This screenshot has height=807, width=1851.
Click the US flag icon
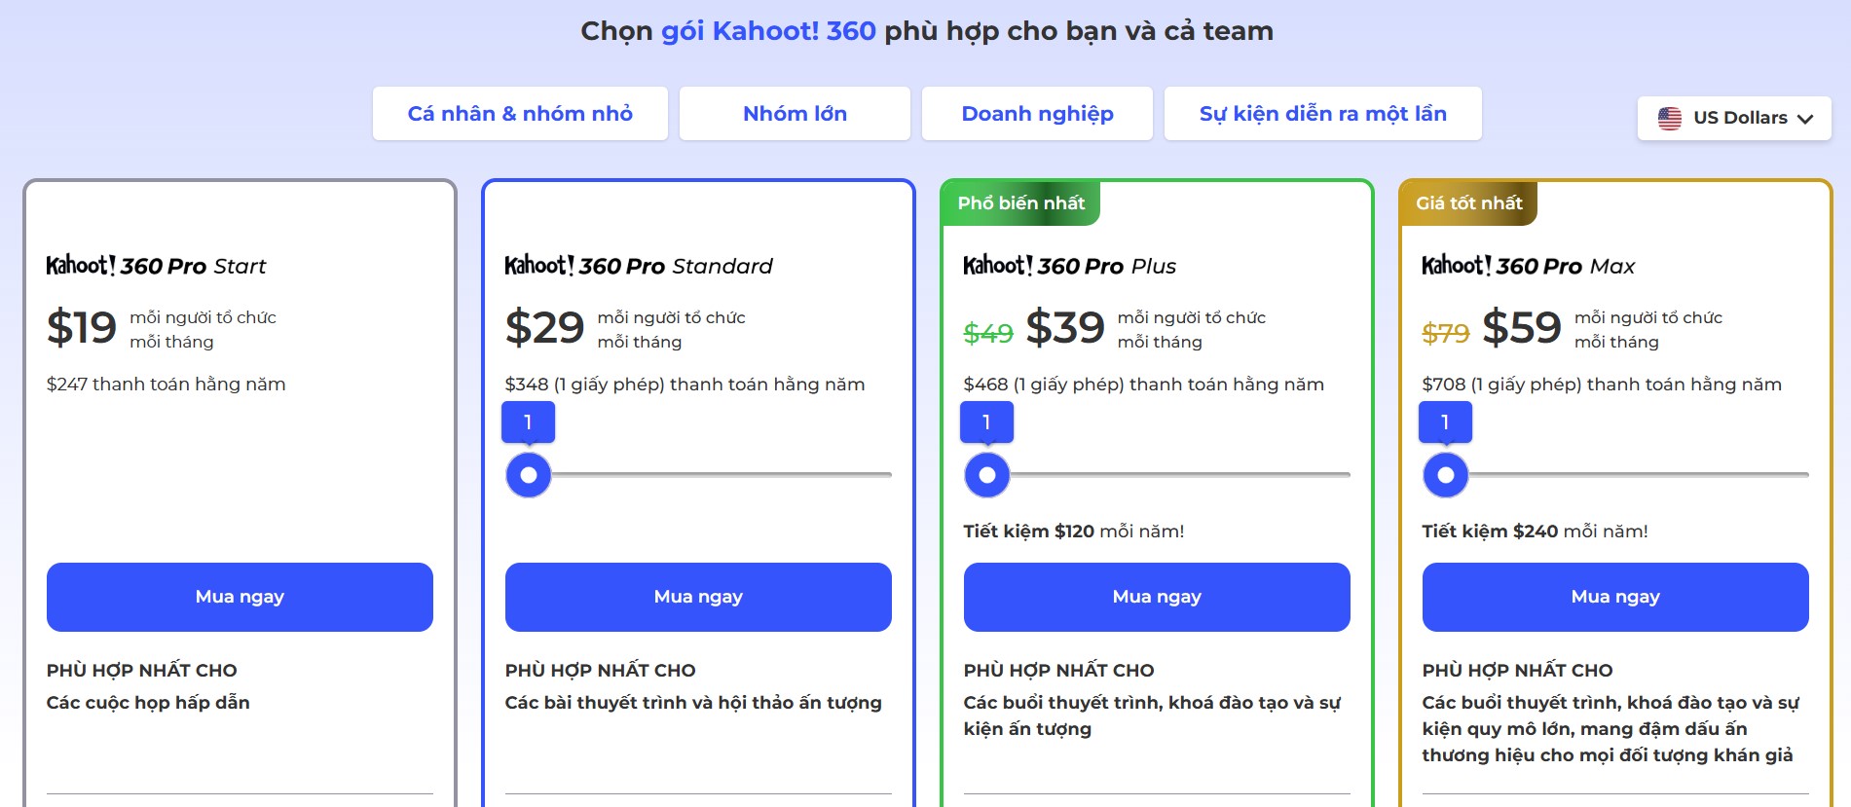click(x=1669, y=118)
